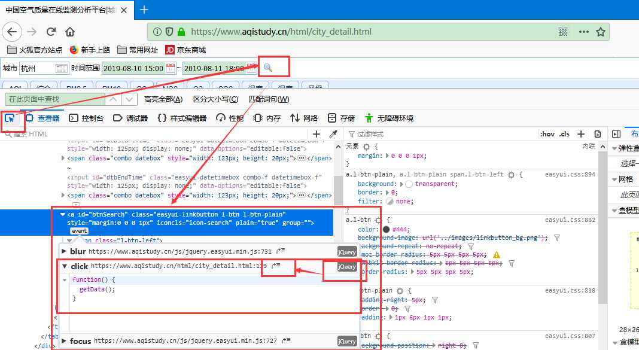
Task: Switch to 查看器 inspector tab
Action: (42, 118)
